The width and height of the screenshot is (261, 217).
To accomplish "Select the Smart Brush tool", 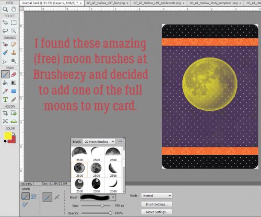I will (5, 53).
